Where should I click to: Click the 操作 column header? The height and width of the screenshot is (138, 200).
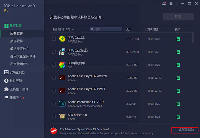point(177,29)
